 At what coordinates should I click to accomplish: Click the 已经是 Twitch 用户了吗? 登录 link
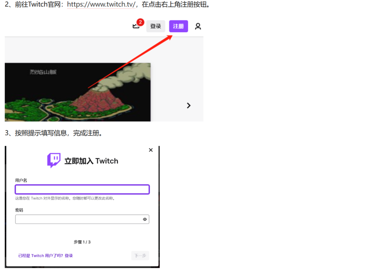(46, 256)
